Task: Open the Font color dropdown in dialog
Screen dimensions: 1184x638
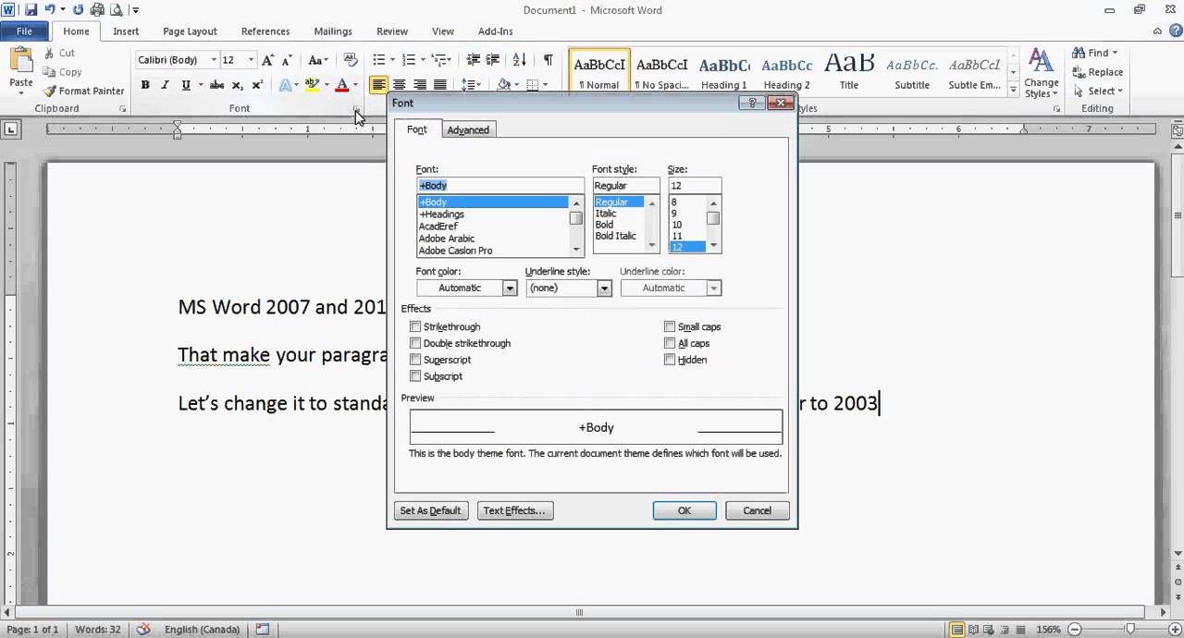Action: [509, 288]
